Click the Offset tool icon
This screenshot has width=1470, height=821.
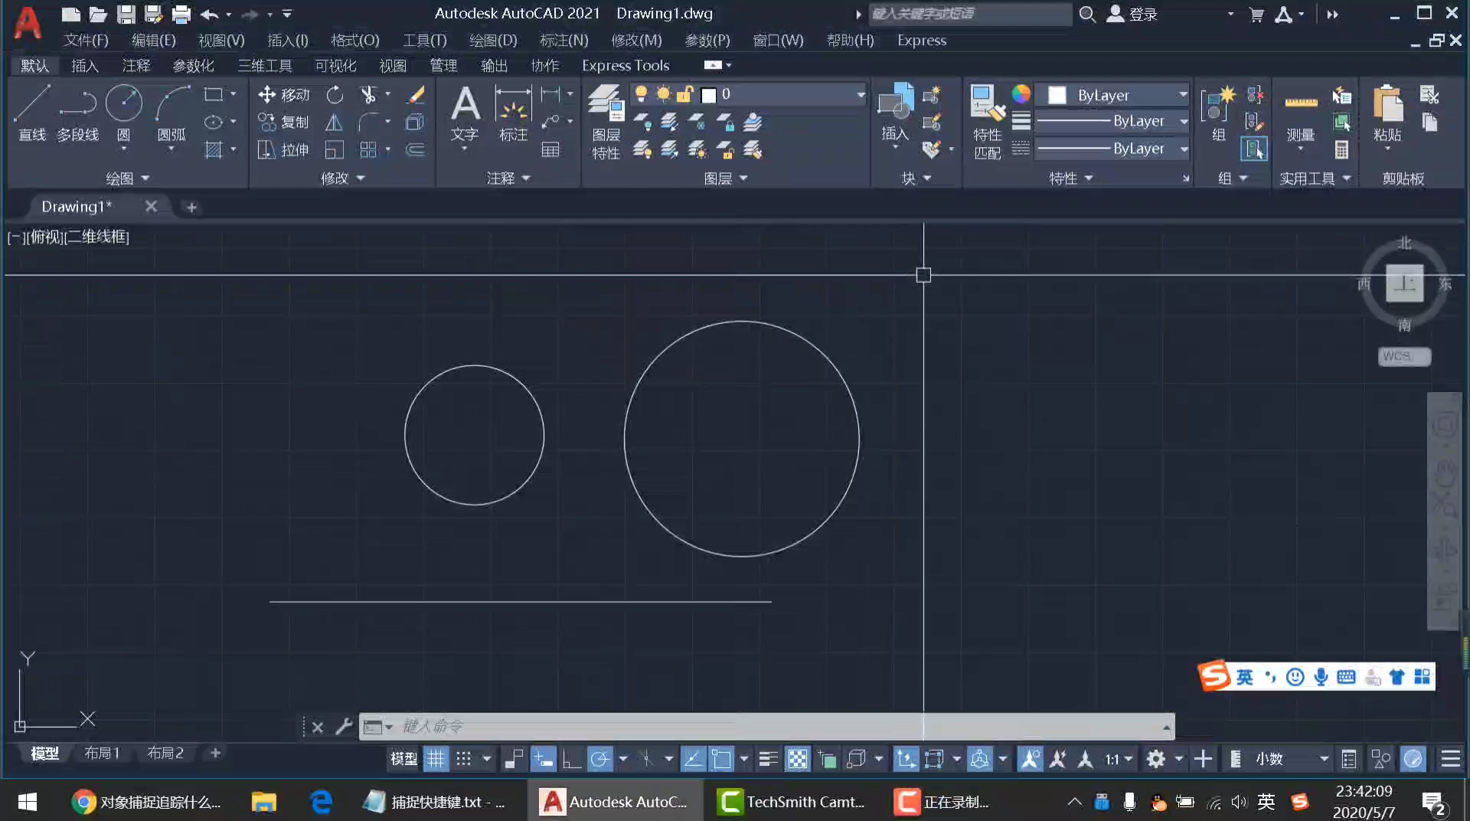click(x=415, y=149)
